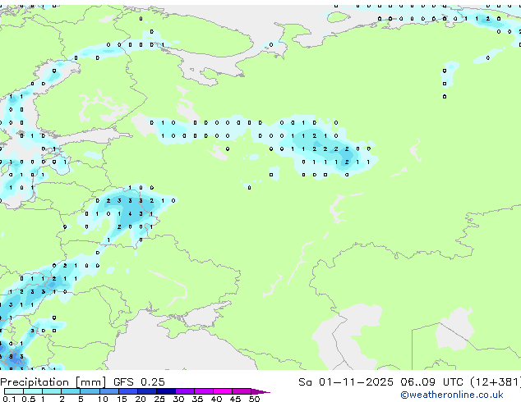Select the 35–40 mm legend color swatch
The width and height of the screenshot is (521, 402).
tap(203, 391)
